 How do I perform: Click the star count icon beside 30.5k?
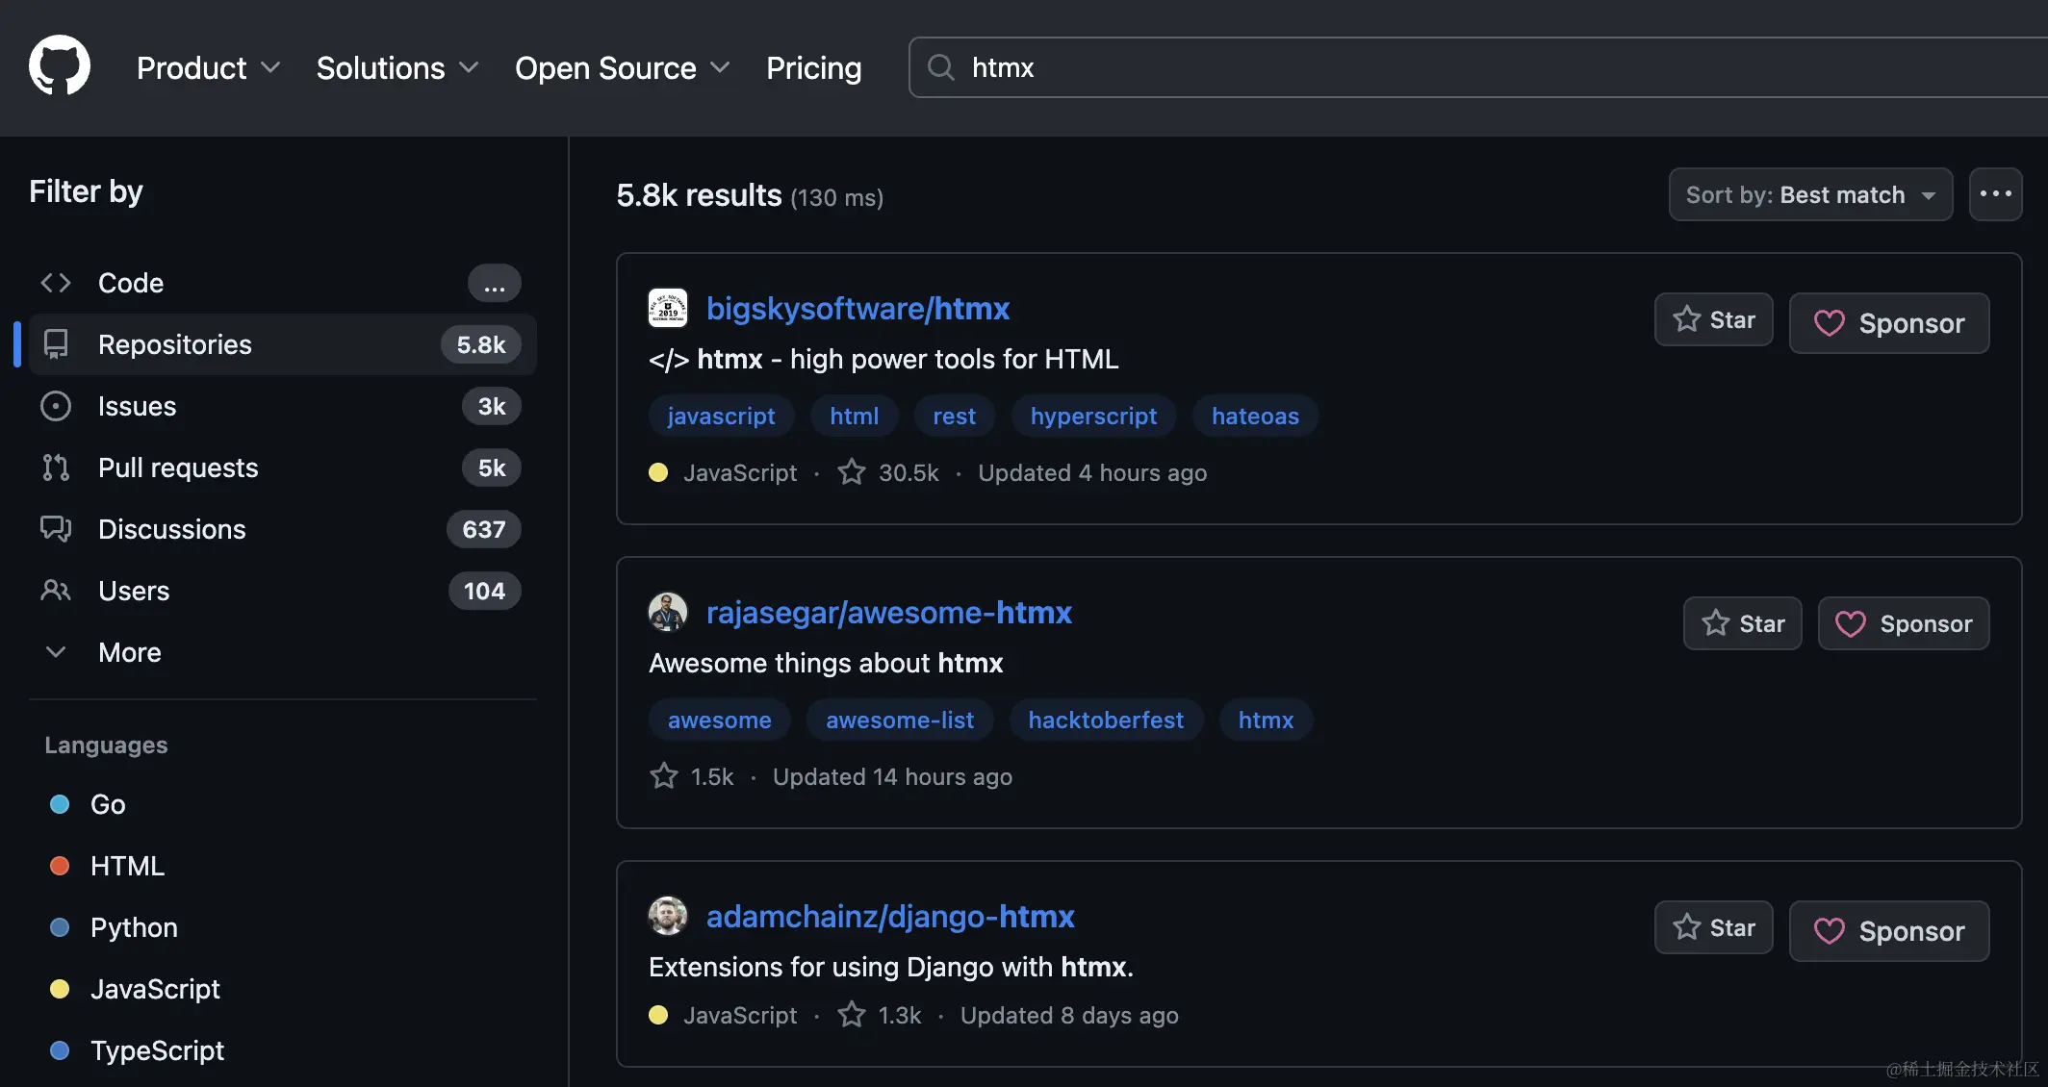[x=851, y=472]
